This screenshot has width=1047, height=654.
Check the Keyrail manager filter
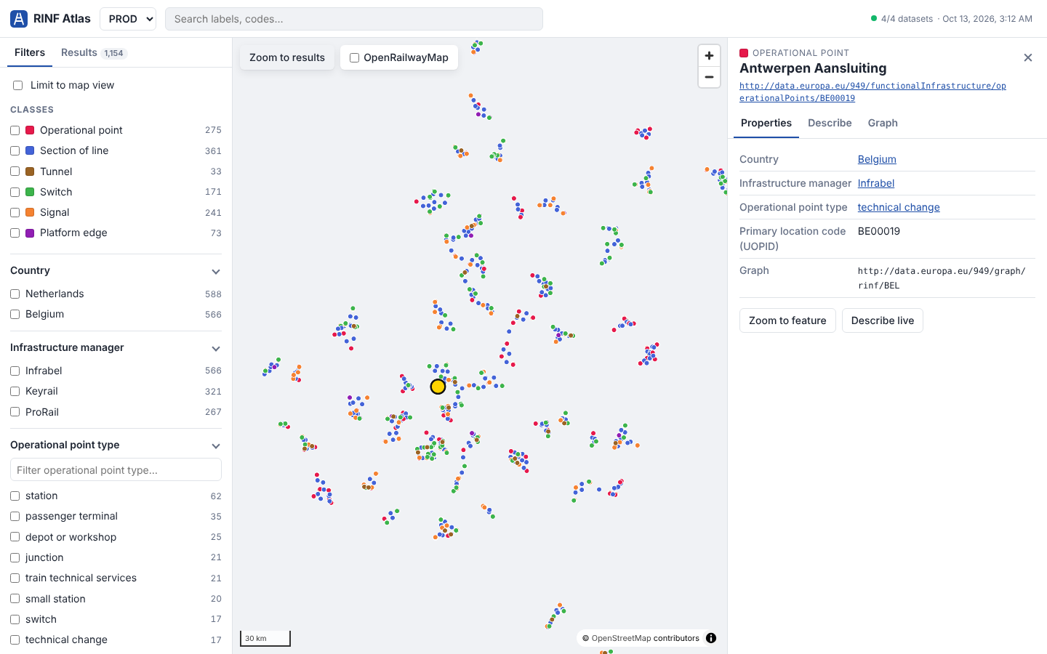tap(15, 391)
